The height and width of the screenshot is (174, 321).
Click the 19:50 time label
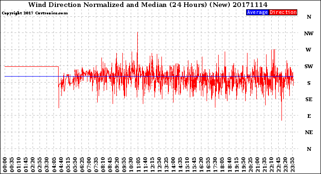[x=243, y=165]
